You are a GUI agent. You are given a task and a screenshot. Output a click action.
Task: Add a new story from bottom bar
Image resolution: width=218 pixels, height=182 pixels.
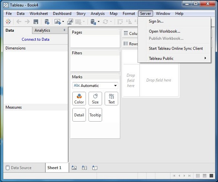pyautogui.click(x=94, y=168)
